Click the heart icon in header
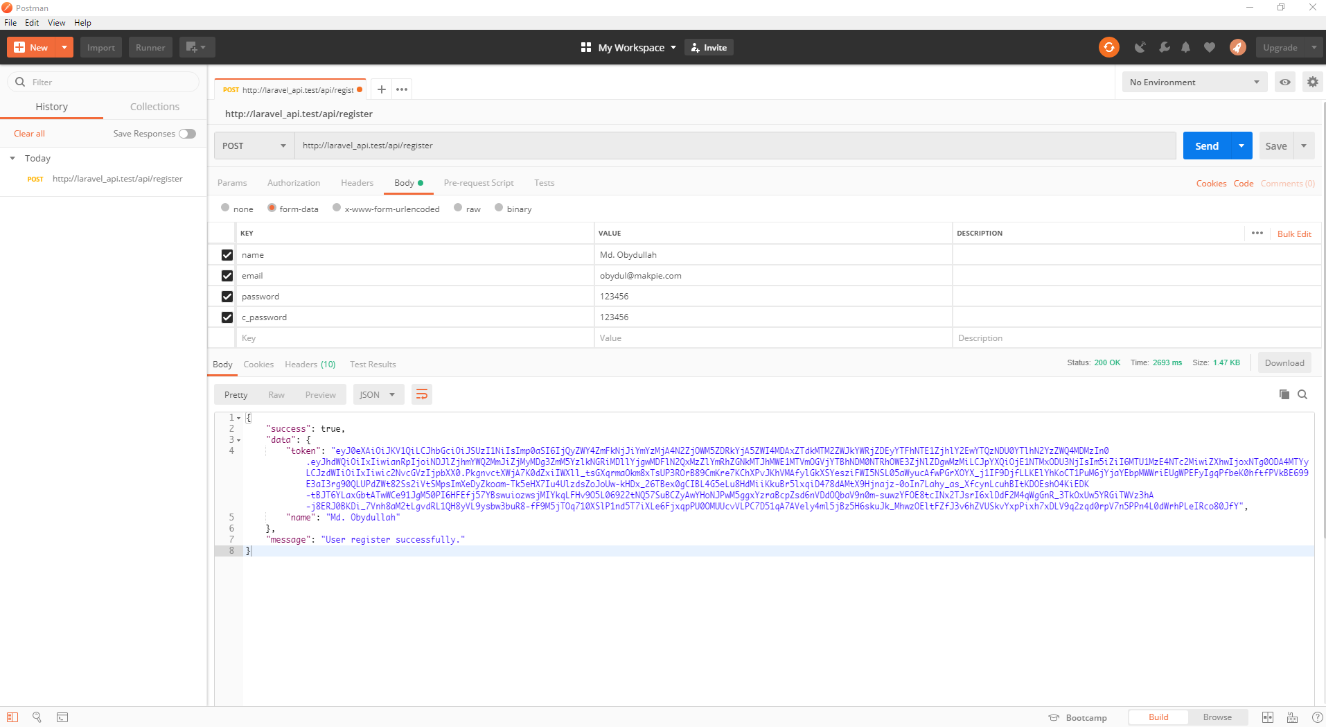 [1209, 47]
